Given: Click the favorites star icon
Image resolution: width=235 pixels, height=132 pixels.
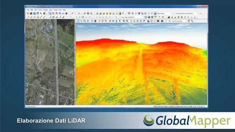Looking at the screenshot, I should [200, 14].
